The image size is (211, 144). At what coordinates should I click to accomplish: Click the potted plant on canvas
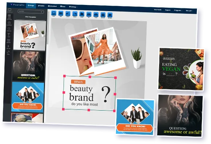pyautogui.click(x=137, y=58)
